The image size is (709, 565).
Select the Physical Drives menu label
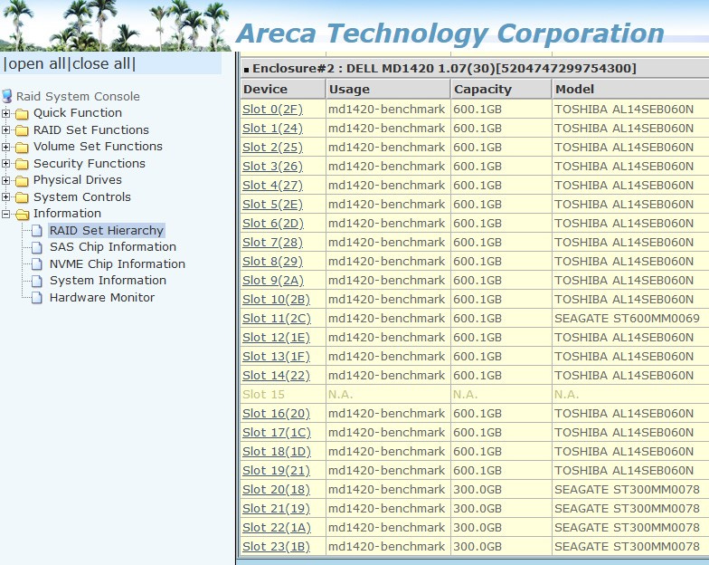(x=78, y=179)
